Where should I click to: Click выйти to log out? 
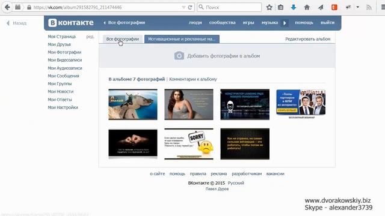tap(327, 23)
